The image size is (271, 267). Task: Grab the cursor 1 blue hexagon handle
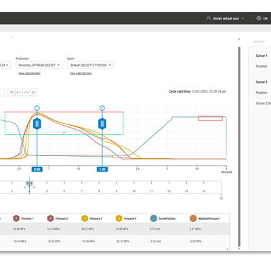[37, 124]
